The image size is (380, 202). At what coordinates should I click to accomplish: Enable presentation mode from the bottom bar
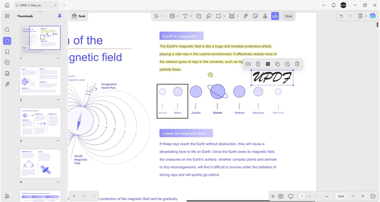click(x=291, y=196)
